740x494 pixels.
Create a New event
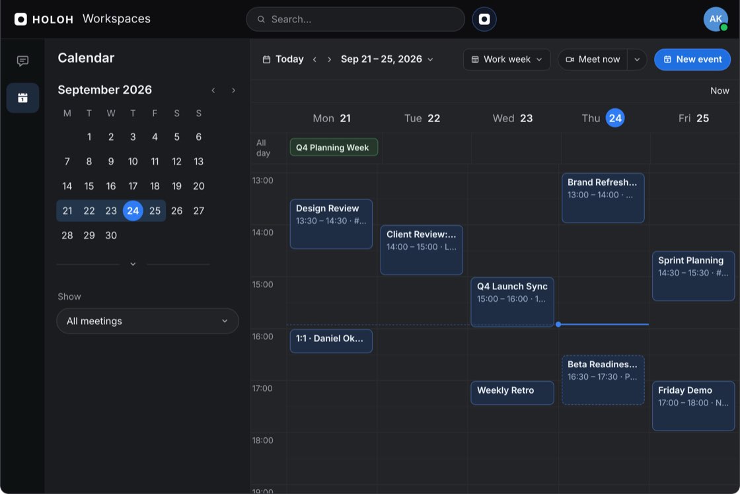(x=692, y=59)
